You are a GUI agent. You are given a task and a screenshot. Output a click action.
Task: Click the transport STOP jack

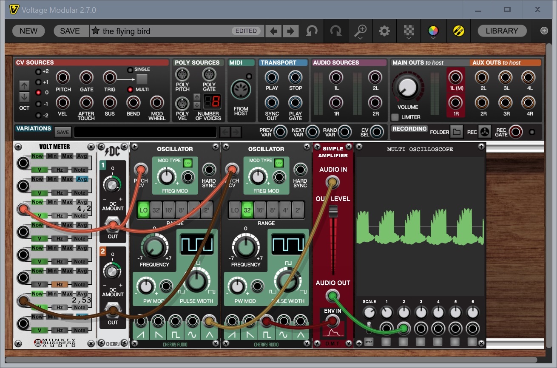[x=295, y=77]
